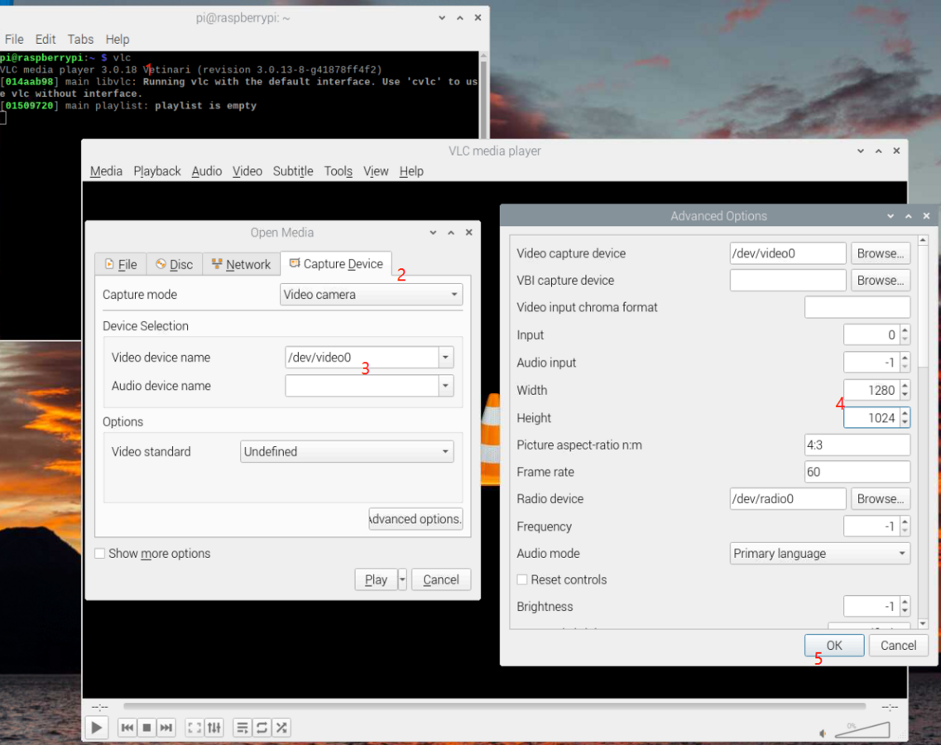Toggle fullscreen video icon

tap(194, 728)
